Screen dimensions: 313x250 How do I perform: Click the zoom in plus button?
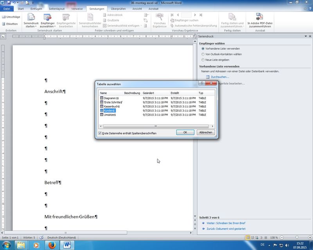310,237
